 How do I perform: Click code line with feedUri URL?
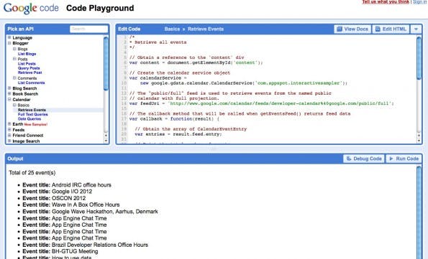[x=261, y=103]
